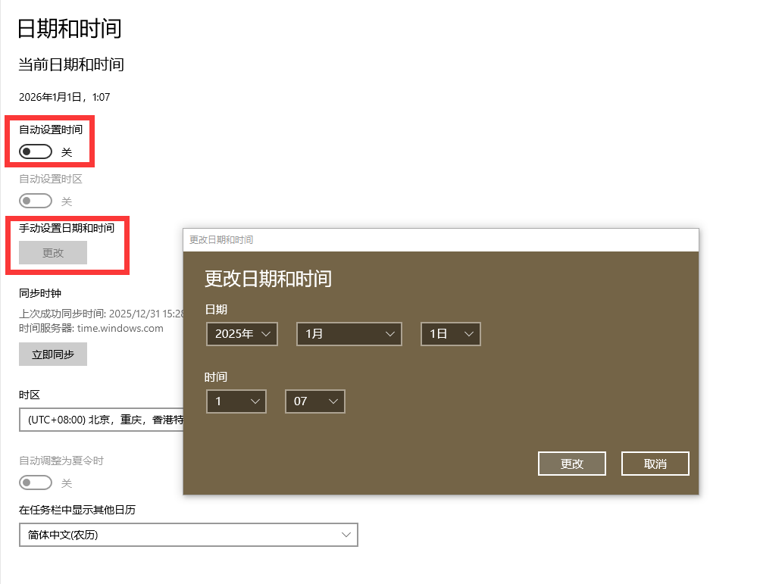760x584 pixels.
Task: Click the 时间服务器 time.windows.com text
Action: (x=91, y=328)
